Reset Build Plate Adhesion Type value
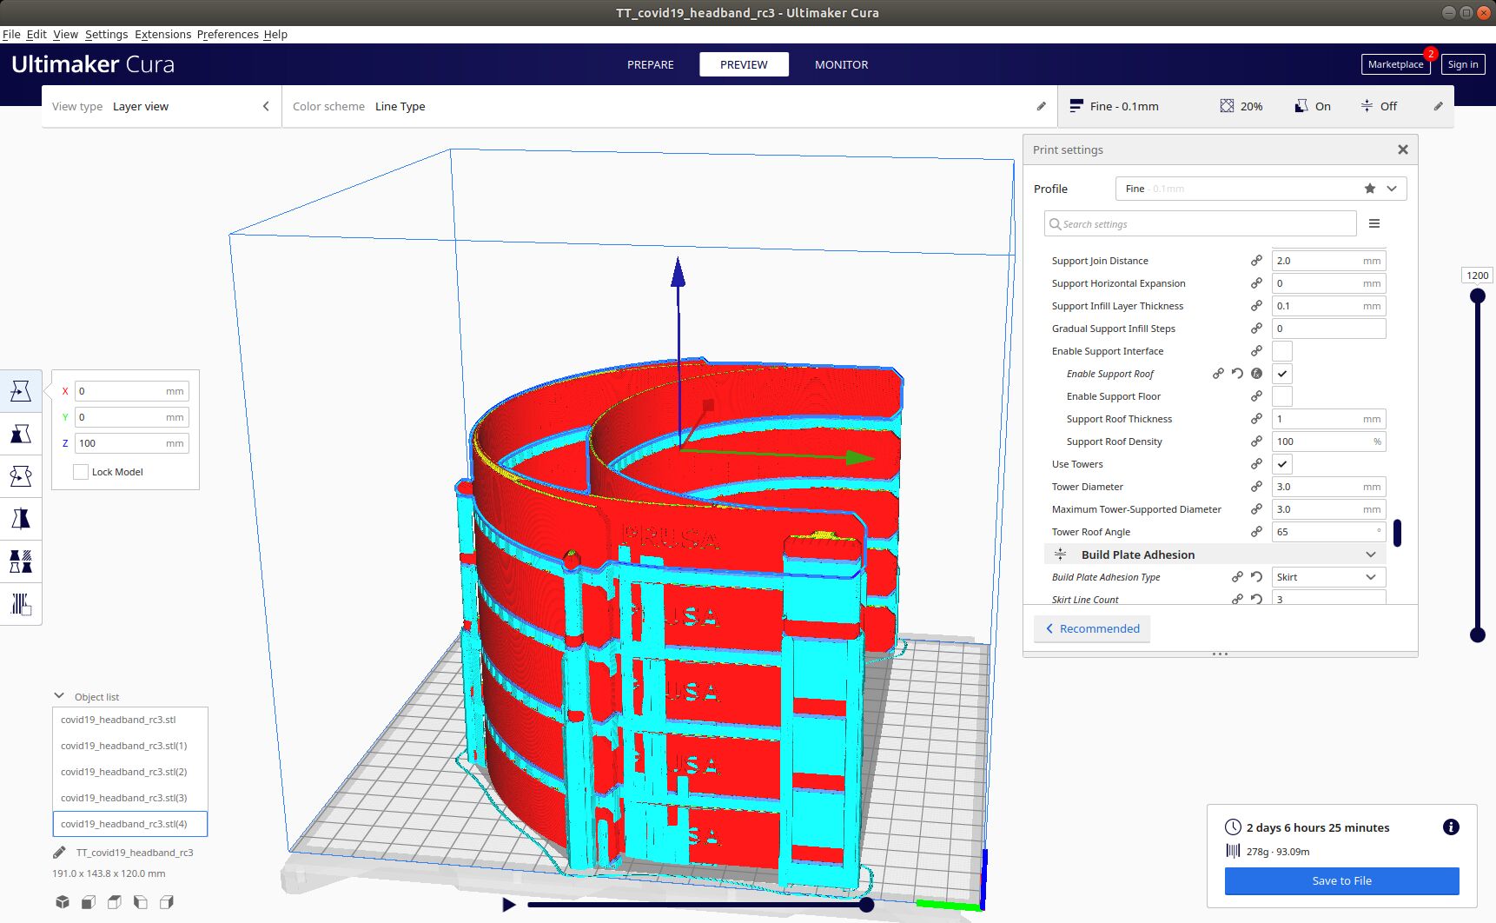The height and width of the screenshot is (923, 1496). pos(1256,577)
